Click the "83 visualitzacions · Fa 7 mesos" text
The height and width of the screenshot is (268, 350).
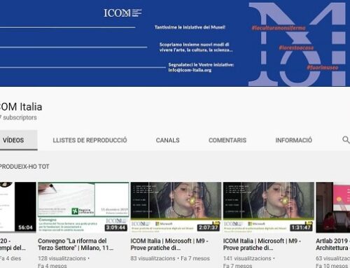click(170, 258)
